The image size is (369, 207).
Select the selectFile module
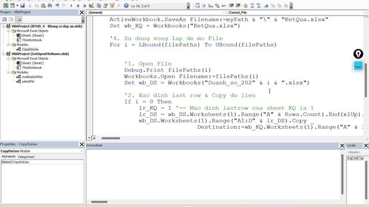point(28,82)
